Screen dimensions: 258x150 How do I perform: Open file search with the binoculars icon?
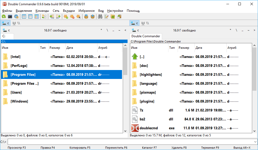pos(100,17)
